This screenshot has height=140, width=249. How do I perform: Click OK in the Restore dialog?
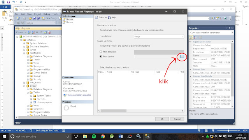pyautogui.click(x=162, y=119)
